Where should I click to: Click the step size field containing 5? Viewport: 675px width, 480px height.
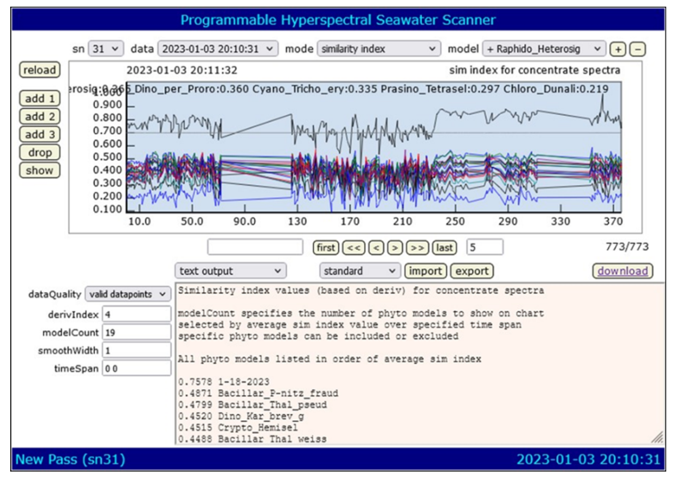pos(485,247)
